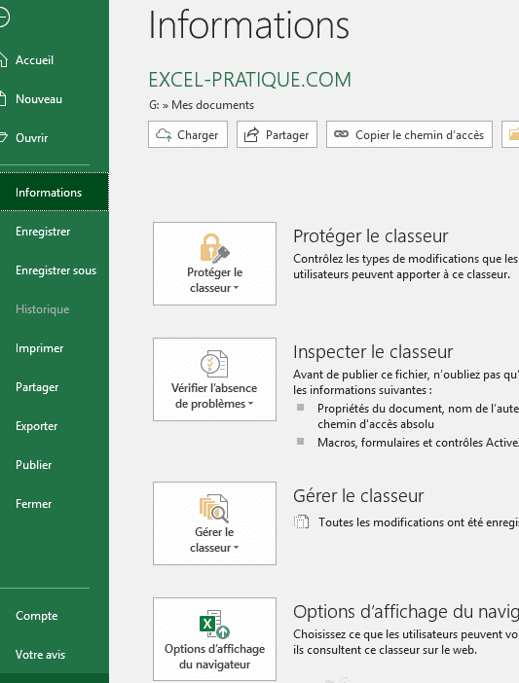Screen dimensions: 519x683
Task: Click the folder icon button after Copier le chemin
Action: [510, 134]
